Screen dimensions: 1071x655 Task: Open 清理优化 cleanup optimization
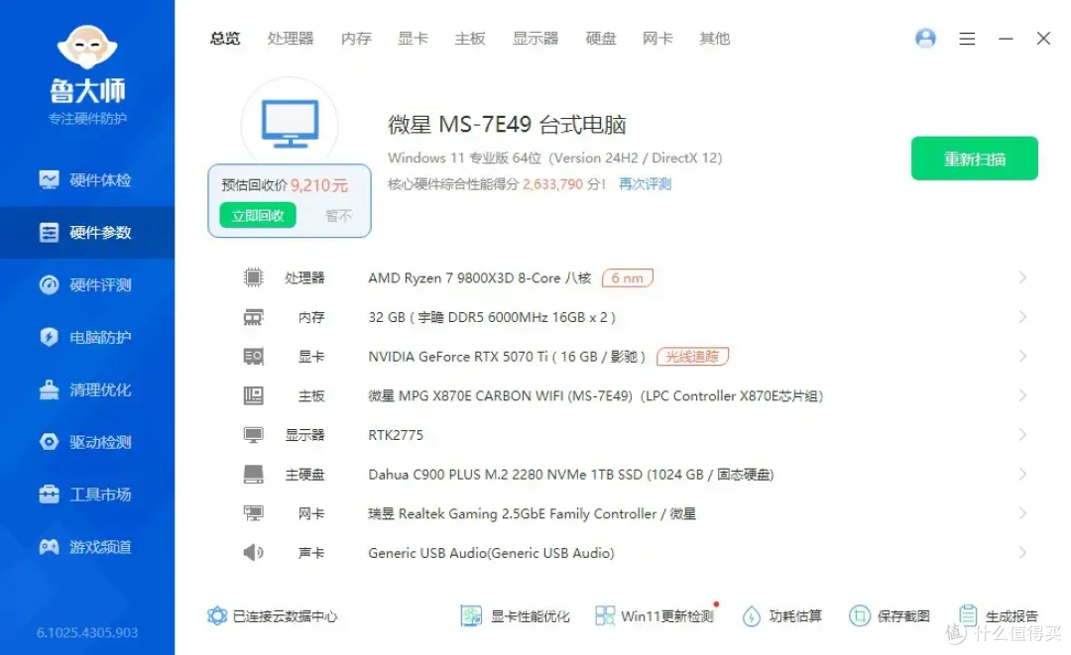(86, 389)
